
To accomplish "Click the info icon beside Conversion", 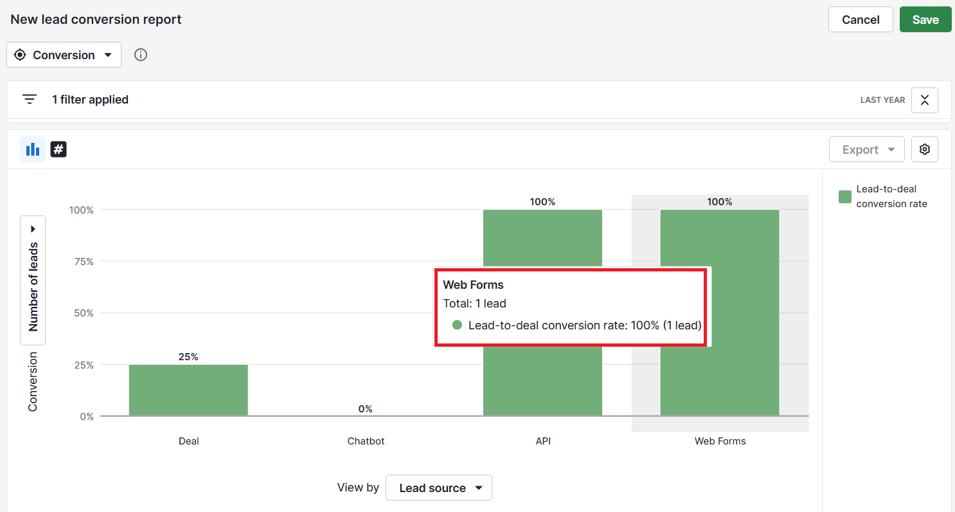I will coord(140,55).
